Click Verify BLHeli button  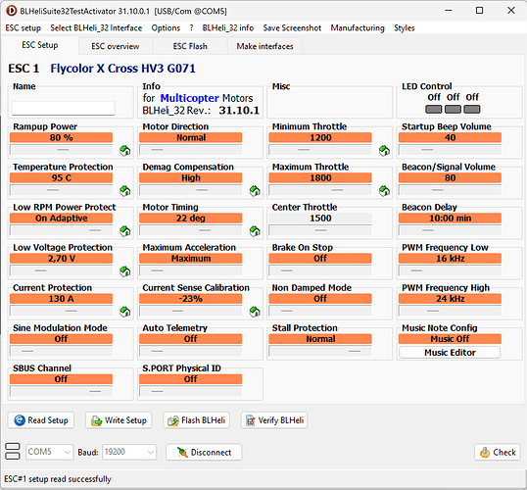click(274, 420)
